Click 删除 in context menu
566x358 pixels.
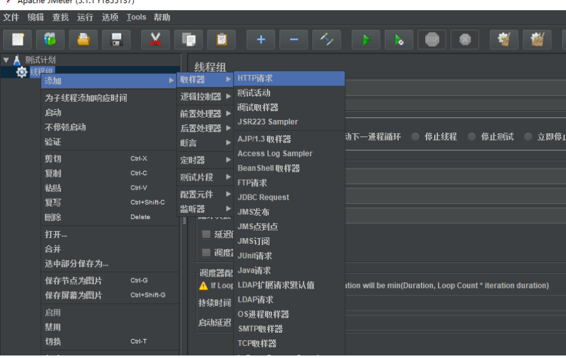[x=109, y=217]
